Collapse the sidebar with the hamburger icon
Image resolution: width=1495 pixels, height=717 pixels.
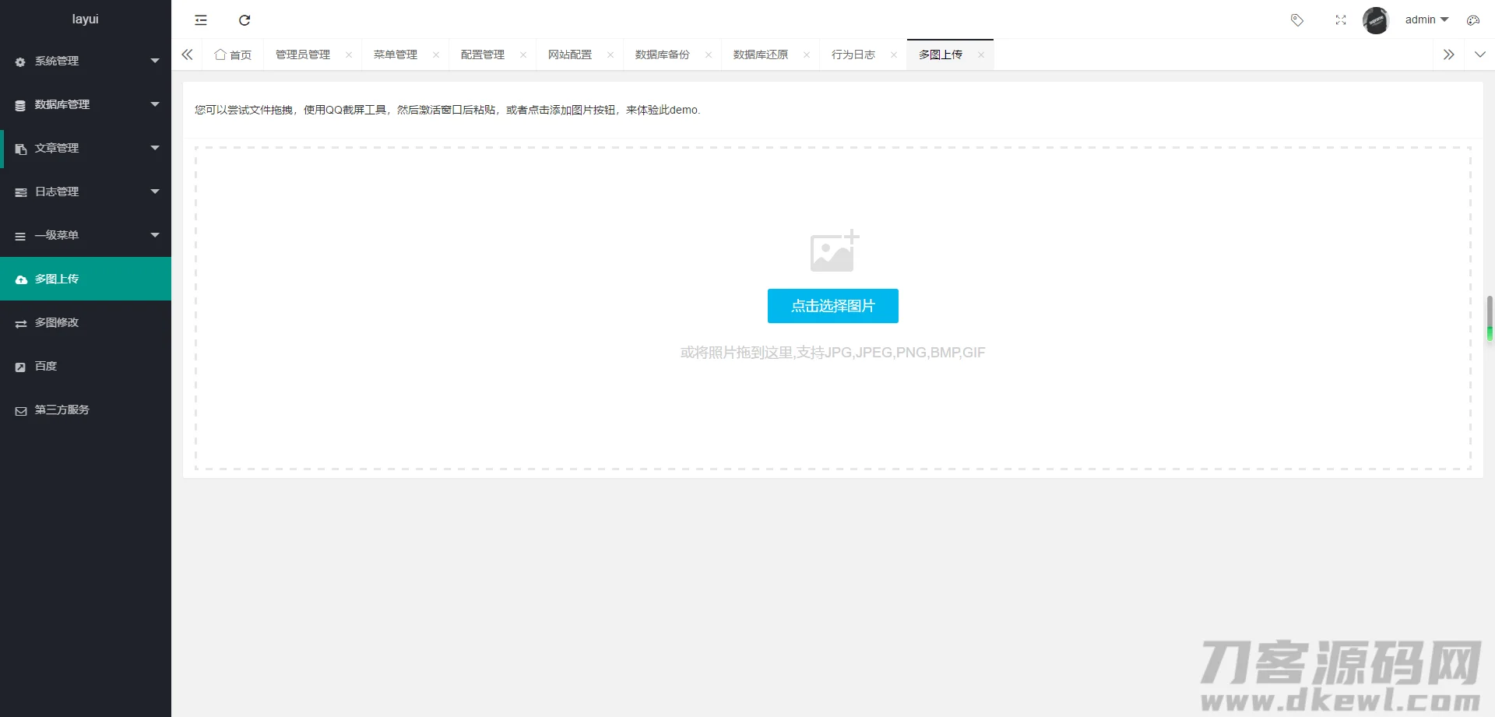point(201,20)
